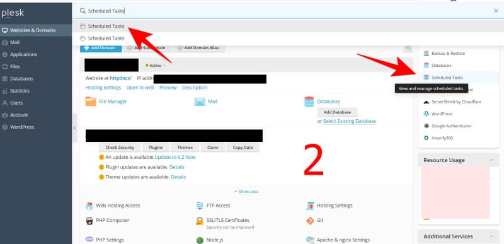The image size is (504, 244).
Task: Clear search with the X icon
Action: click(x=496, y=11)
